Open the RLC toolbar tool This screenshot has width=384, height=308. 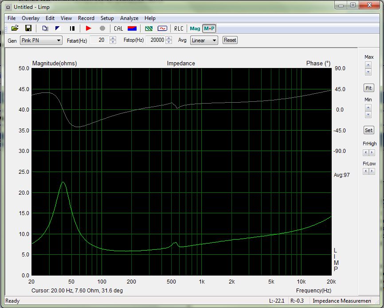[179, 28]
